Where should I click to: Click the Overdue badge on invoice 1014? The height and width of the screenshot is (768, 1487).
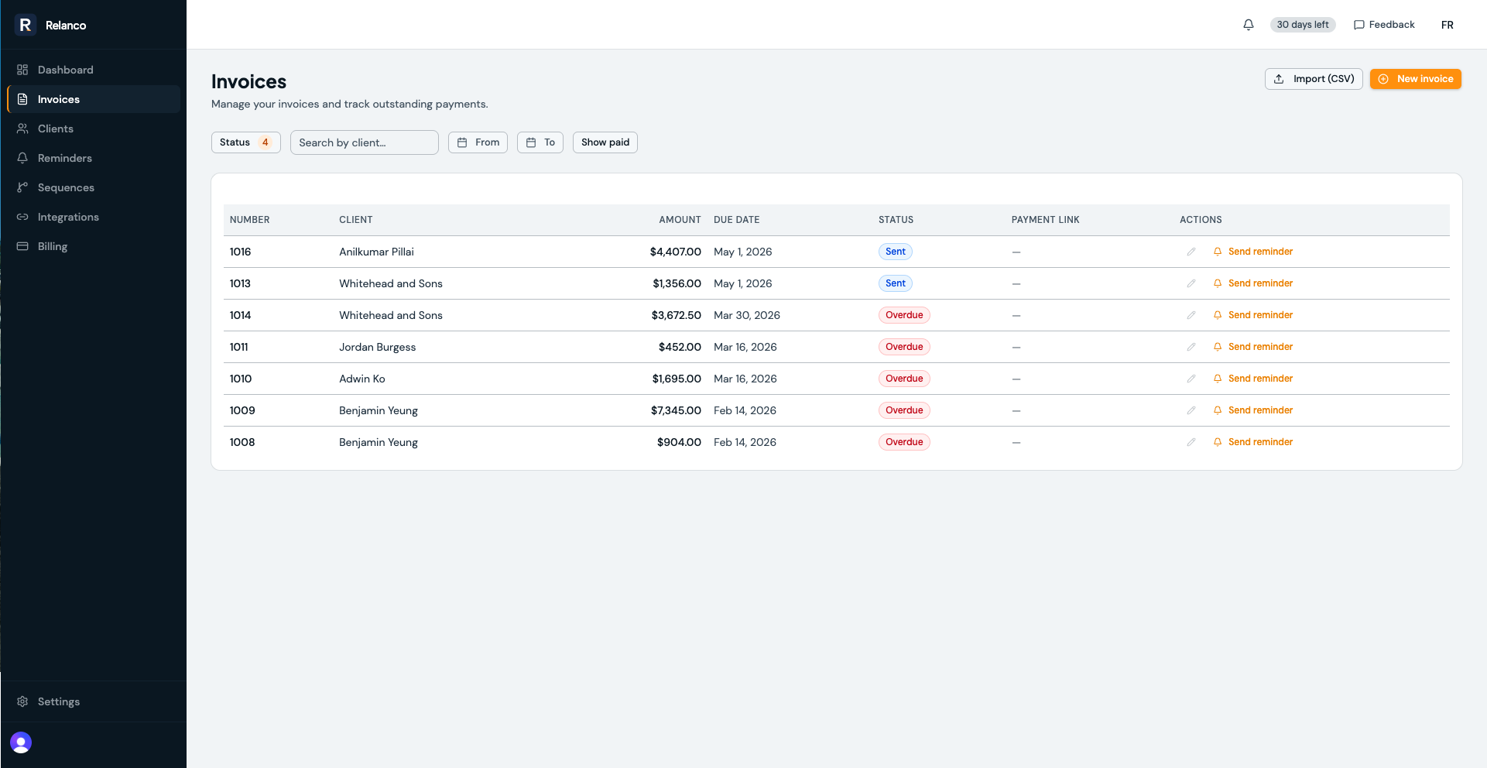pyautogui.click(x=904, y=315)
